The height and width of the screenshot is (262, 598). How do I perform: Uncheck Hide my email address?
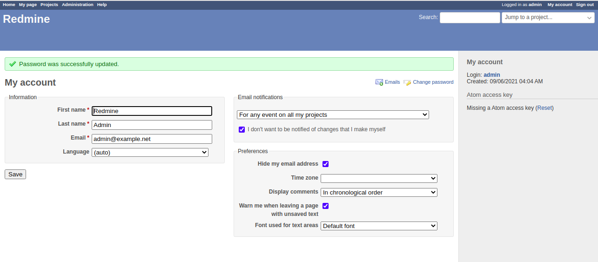(325, 164)
